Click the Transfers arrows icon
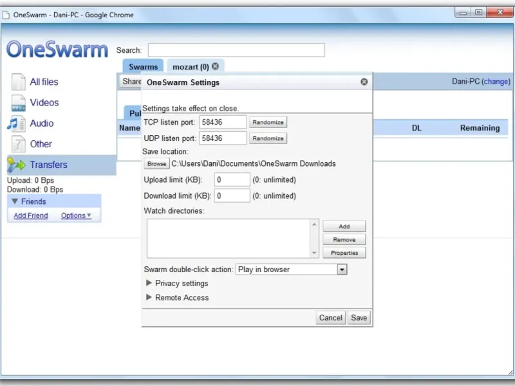The image size is (515, 386). (x=16, y=165)
